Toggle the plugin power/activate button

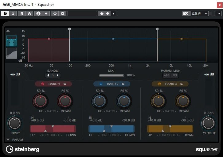(5, 13)
